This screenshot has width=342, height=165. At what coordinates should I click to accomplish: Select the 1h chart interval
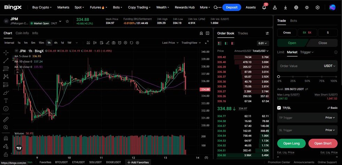pos(49,43)
